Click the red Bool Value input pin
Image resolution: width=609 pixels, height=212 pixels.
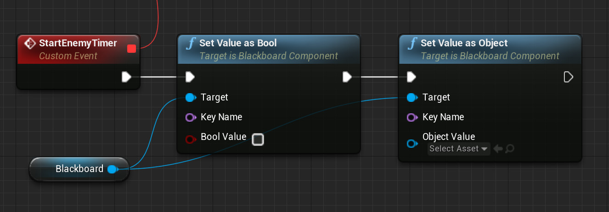pos(191,139)
